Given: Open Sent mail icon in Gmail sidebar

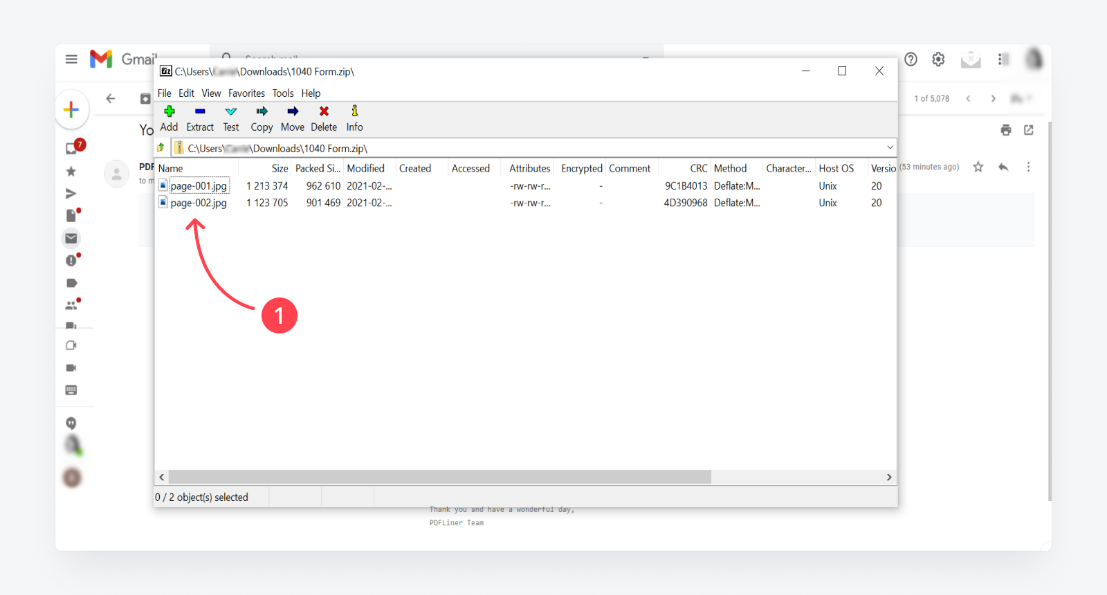Looking at the screenshot, I should (x=71, y=194).
